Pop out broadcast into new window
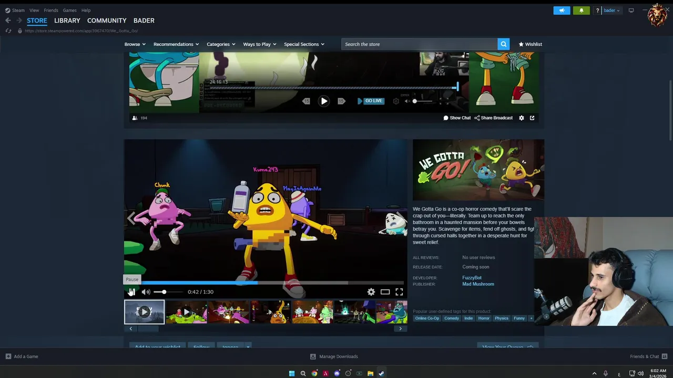This screenshot has width=673, height=378. point(532,118)
